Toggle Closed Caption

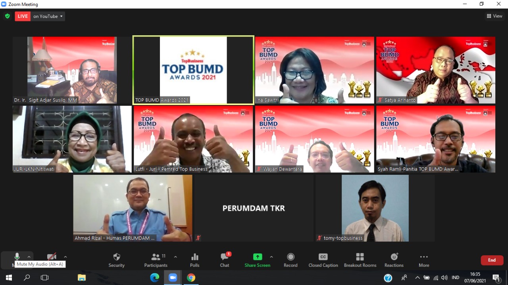(323, 260)
